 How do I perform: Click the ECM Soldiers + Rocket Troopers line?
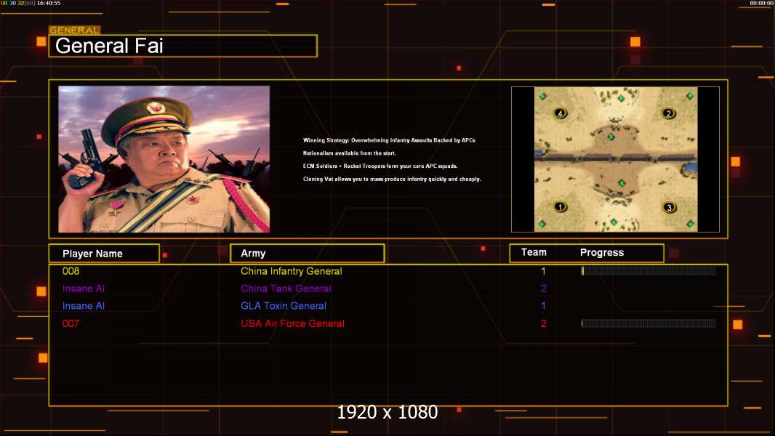(380, 166)
